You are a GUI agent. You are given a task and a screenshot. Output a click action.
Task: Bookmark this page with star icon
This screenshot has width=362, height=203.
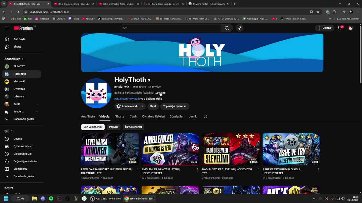318,12
